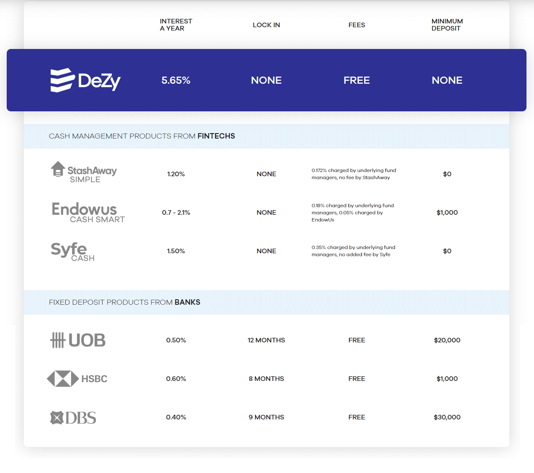Click DBS's '9 MONTHS' lock-in
This screenshot has height=473, width=534.
pos(266,417)
